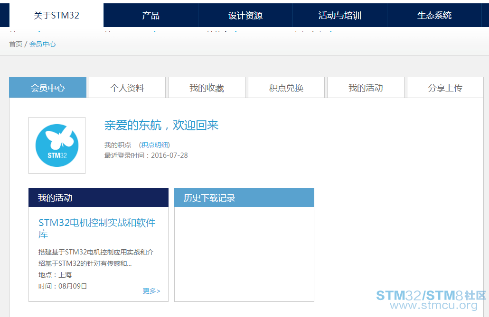Click the 时间：08月09日 text
Screen dimensions: 489x317
click(x=63, y=286)
